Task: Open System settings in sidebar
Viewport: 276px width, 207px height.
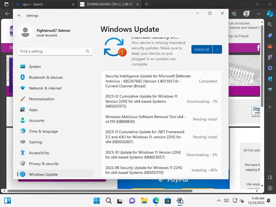Action: [x=55, y=67]
